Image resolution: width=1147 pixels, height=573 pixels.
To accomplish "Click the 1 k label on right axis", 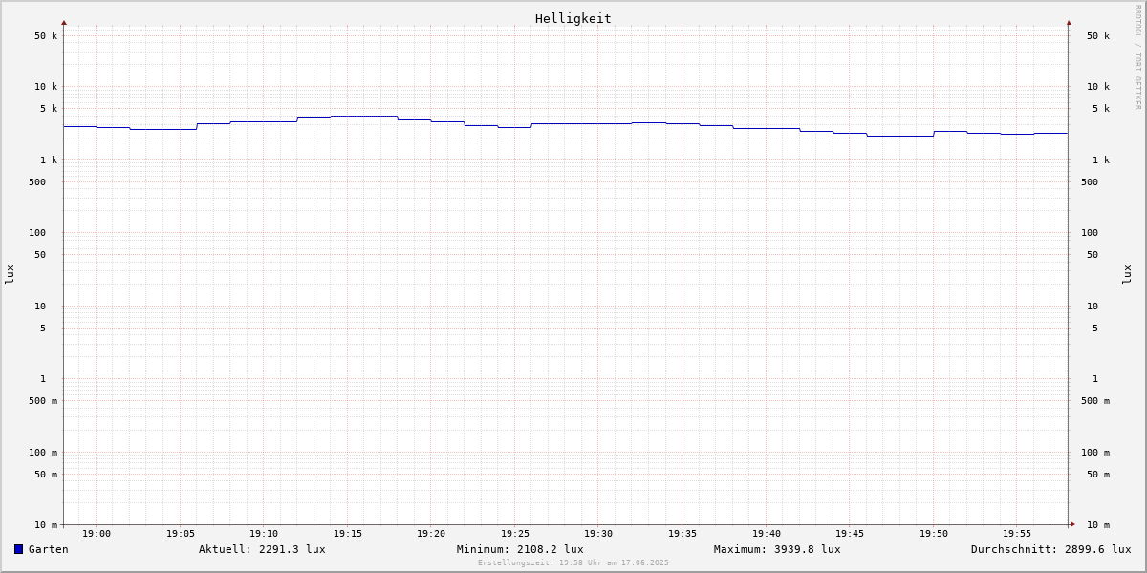I will pos(1101,160).
